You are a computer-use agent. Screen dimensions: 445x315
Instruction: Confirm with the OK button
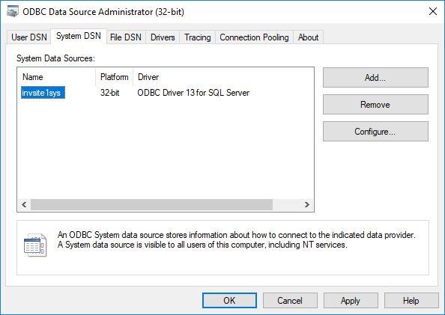click(229, 301)
